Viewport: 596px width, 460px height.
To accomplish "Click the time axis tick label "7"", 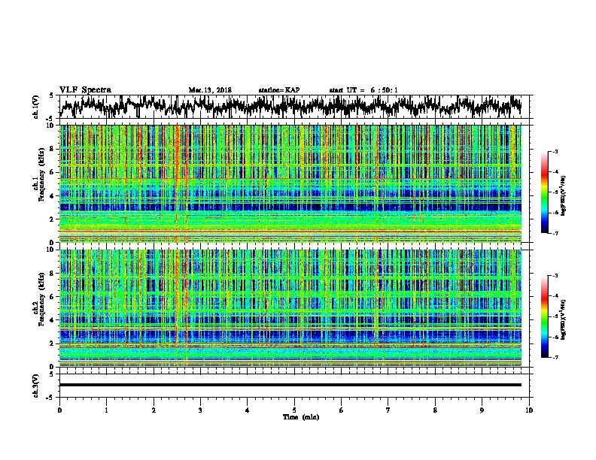I will [388, 410].
